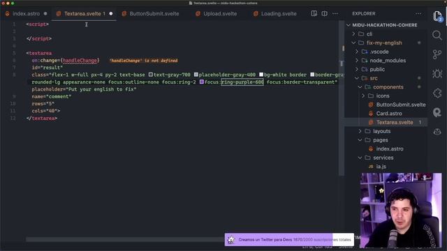Screen dimensions: 447x251
Task: Open the Run and Debug view
Action: click(437, 74)
